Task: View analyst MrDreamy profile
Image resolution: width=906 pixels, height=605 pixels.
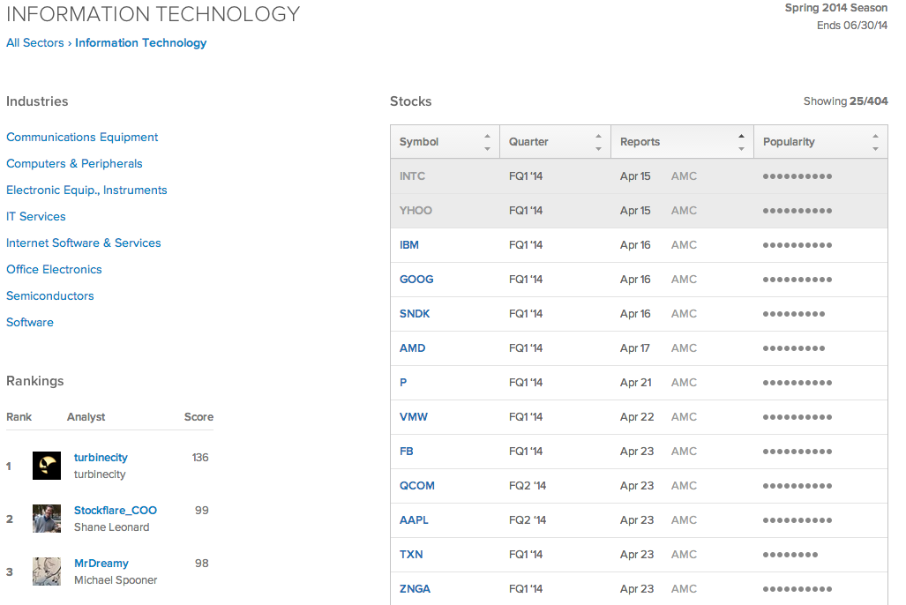Action: (x=101, y=564)
